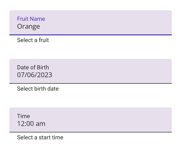
Task: Click the purple "Fruit Name" label
Action: (31, 19)
